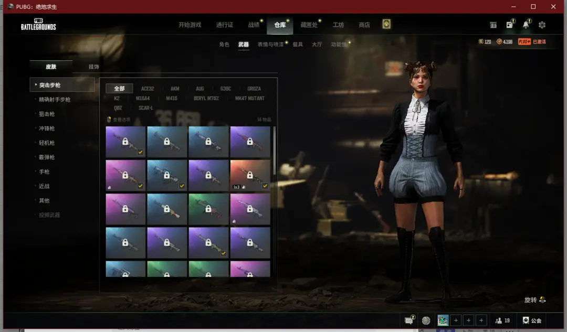This screenshot has width=567, height=332.
Task: Open the 战绩 career tab
Action: tap(254, 25)
